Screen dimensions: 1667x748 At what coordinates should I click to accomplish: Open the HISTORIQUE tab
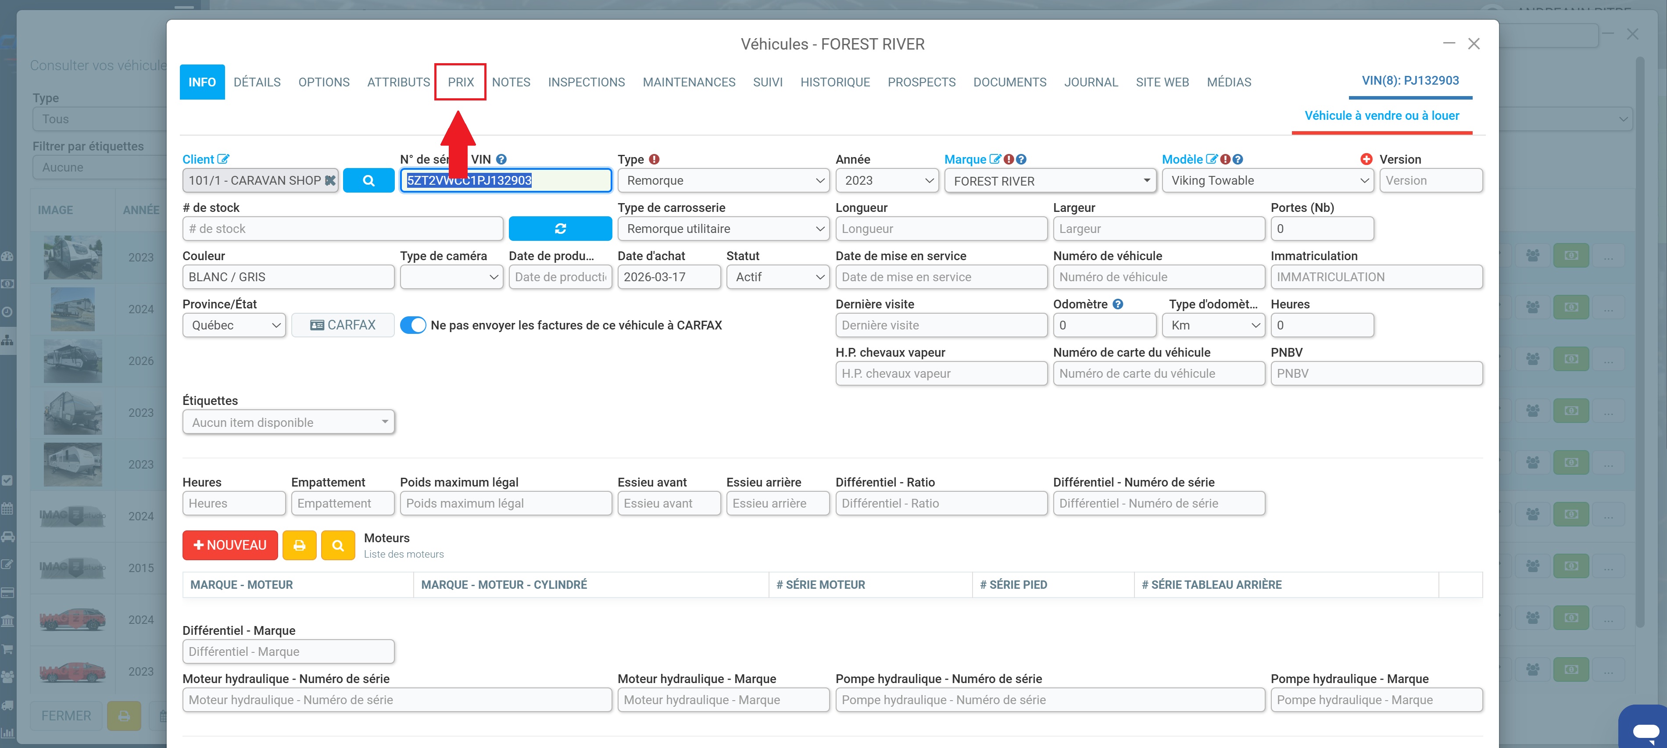click(835, 82)
